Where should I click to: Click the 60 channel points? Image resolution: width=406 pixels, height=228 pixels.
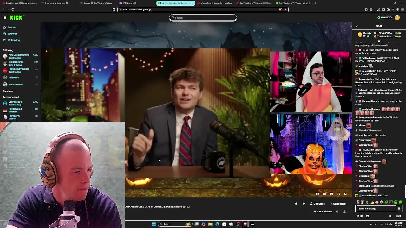point(360,216)
